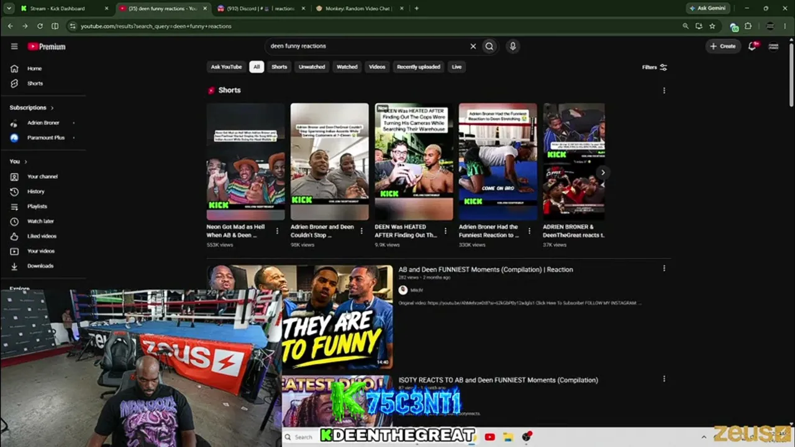Open Your channel in the sidebar
Image resolution: width=795 pixels, height=447 pixels.
(x=42, y=176)
